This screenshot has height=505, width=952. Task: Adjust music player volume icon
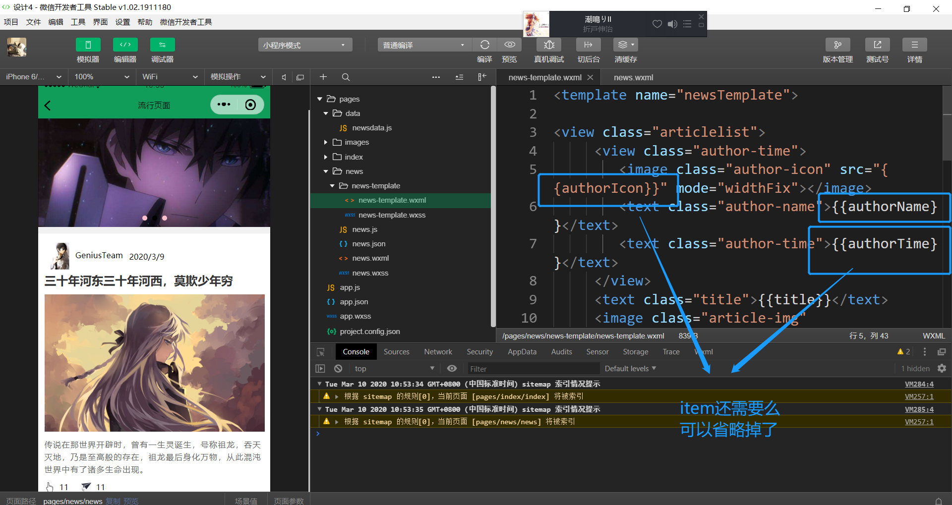672,24
